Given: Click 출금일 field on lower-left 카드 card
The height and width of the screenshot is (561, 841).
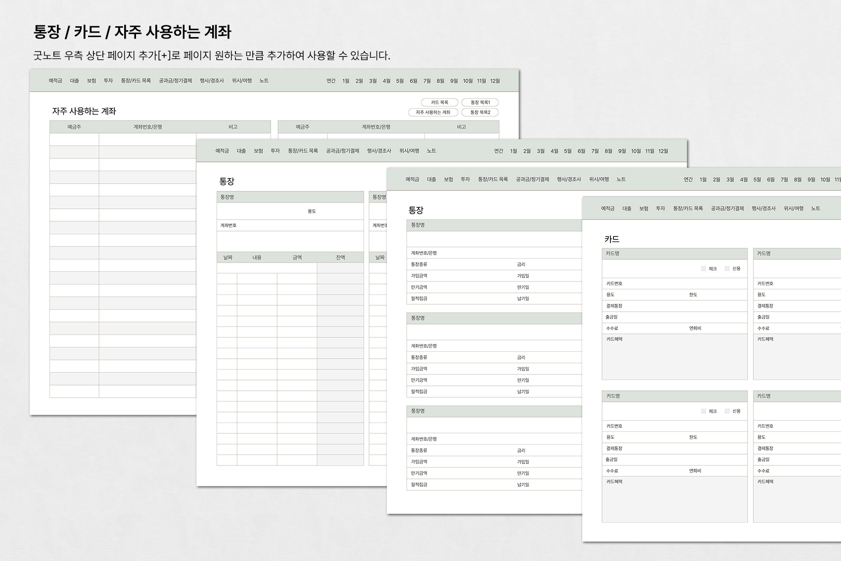Looking at the screenshot, I should pyautogui.click(x=674, y=460).
